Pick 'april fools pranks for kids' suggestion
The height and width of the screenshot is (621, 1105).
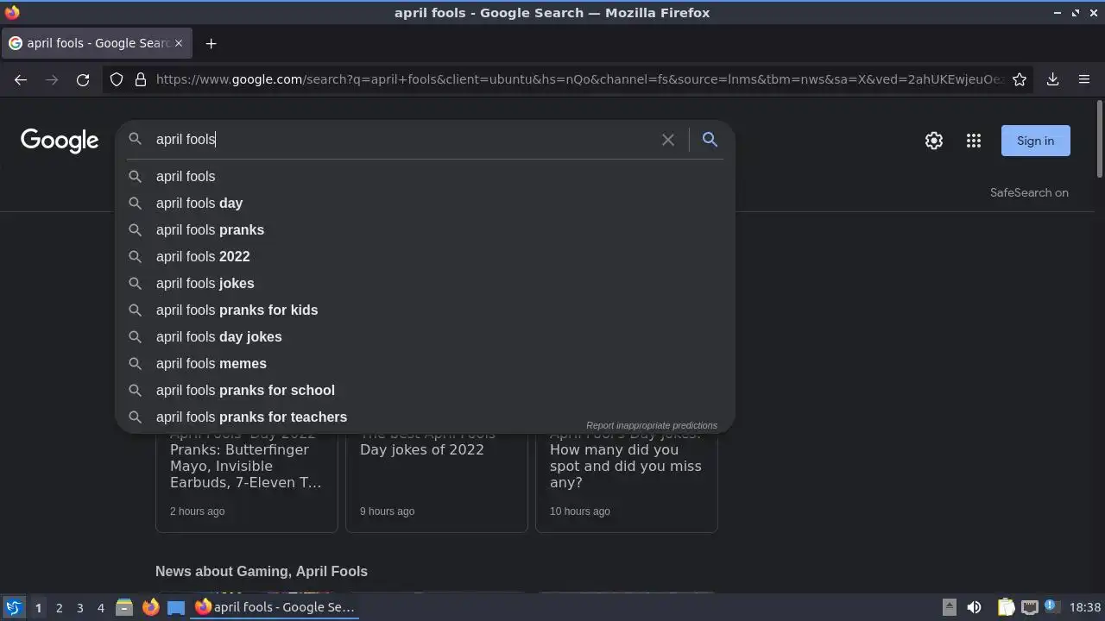pyautogui.click(x=425, y=310)
